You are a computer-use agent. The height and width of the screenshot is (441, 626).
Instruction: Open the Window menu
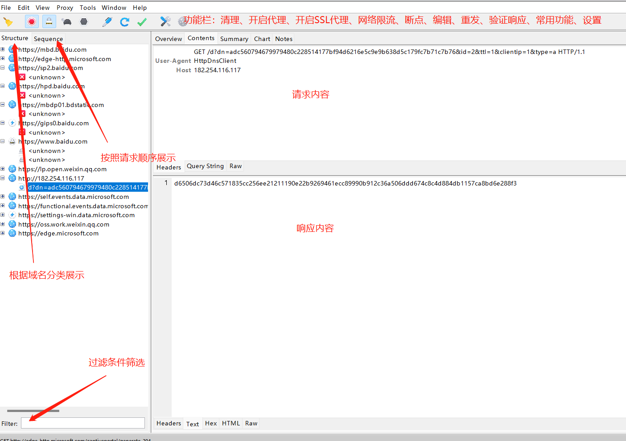[114, 8]
